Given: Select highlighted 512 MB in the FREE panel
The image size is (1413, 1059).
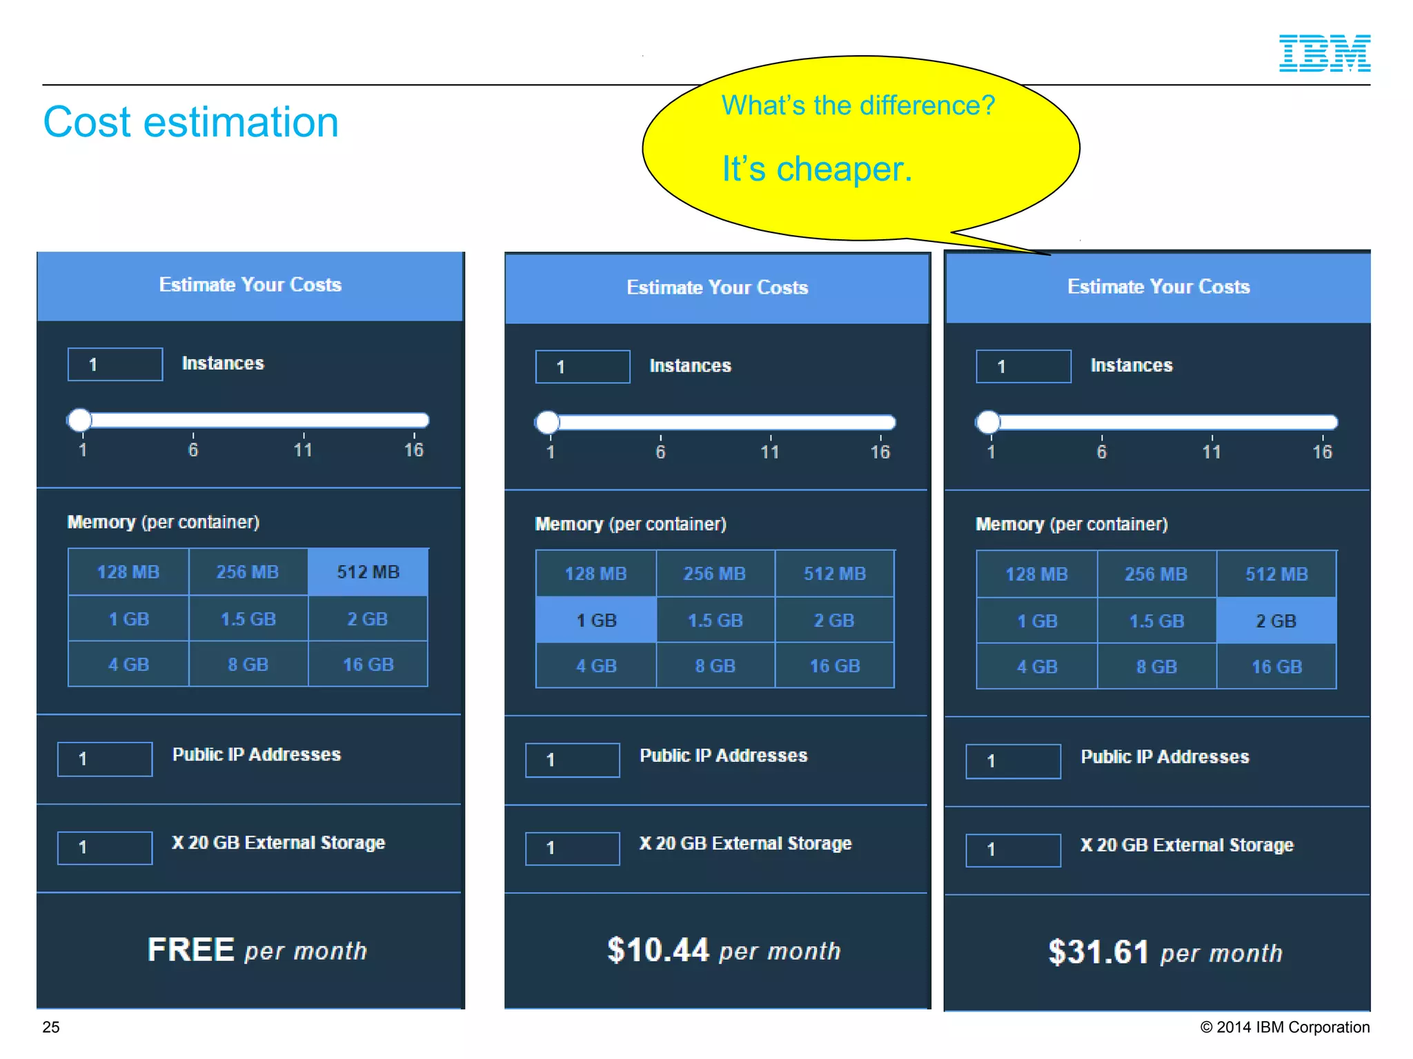Looking at the screenshot, I should [x=368, y=572].
